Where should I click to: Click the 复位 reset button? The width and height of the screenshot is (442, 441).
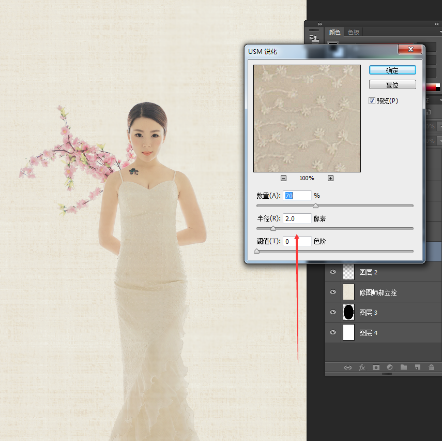click(392, 84)
